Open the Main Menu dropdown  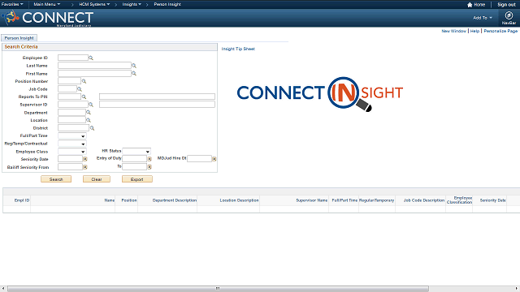point(47,4)
